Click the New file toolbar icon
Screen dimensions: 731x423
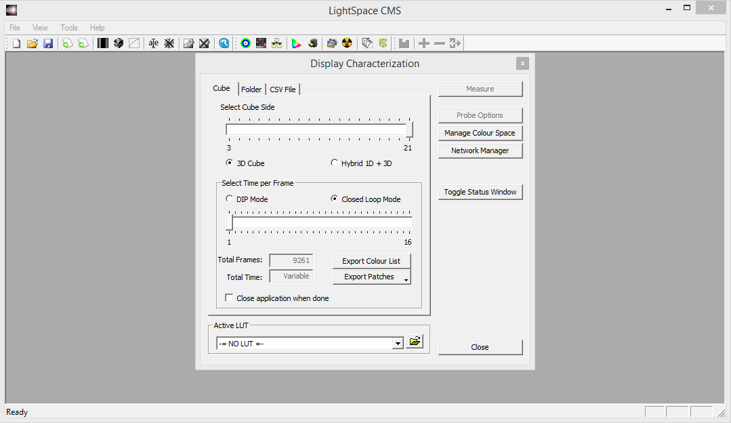pyautogui.click(x=16, y=43)
